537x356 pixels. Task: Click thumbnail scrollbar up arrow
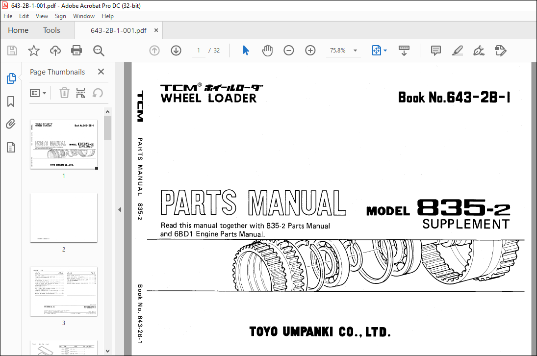[x=107, y=112]
